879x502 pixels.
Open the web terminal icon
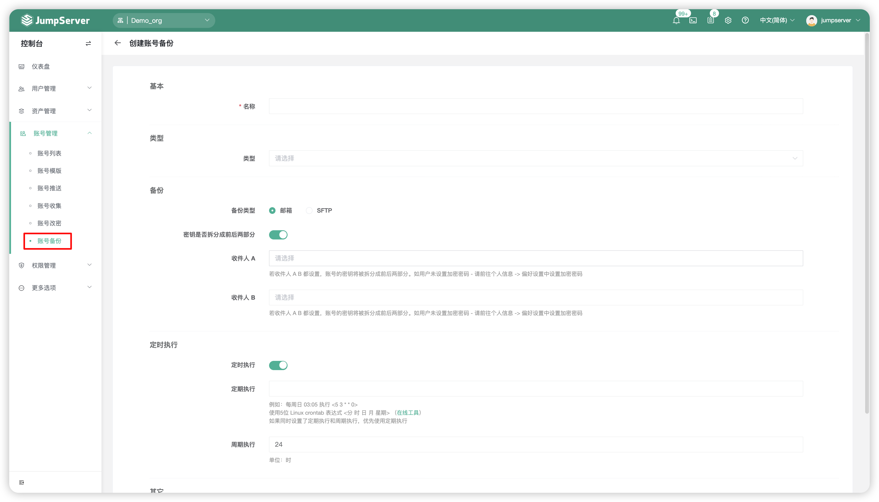click(693, 20)
